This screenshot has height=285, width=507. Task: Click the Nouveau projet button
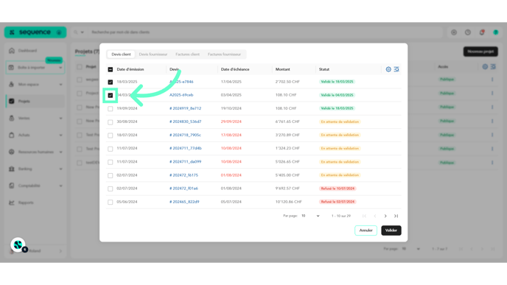point(480,52)
